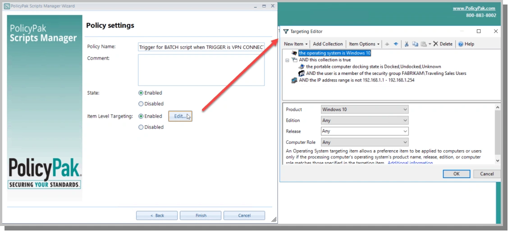Click the Paste clipboard icon
512x235 pixels.
(424, 44)
